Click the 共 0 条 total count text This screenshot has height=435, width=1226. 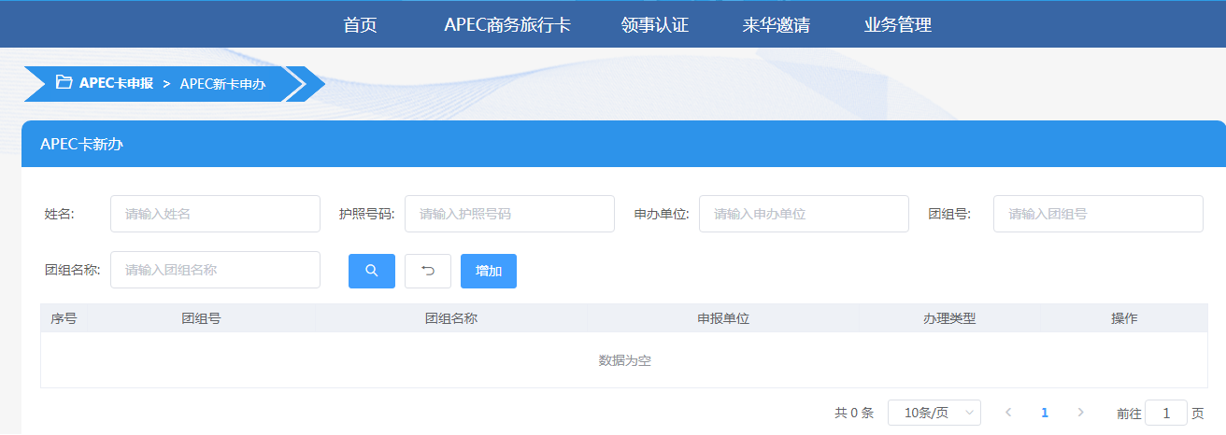click(x=854, y=413)
